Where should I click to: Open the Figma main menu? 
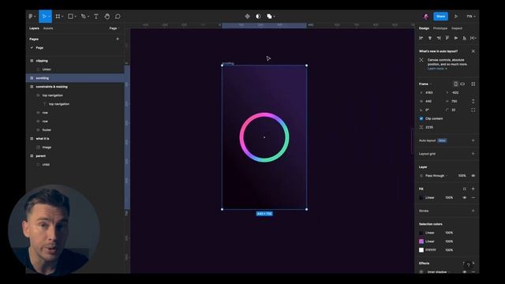[x=32, y=17]
